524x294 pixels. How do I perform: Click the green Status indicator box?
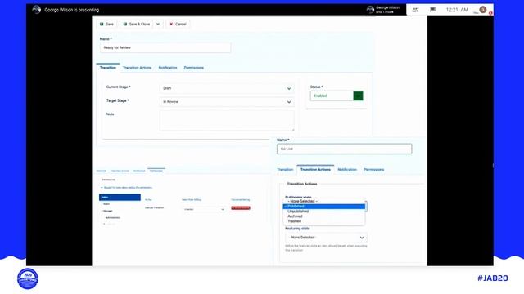pos(359,96)
